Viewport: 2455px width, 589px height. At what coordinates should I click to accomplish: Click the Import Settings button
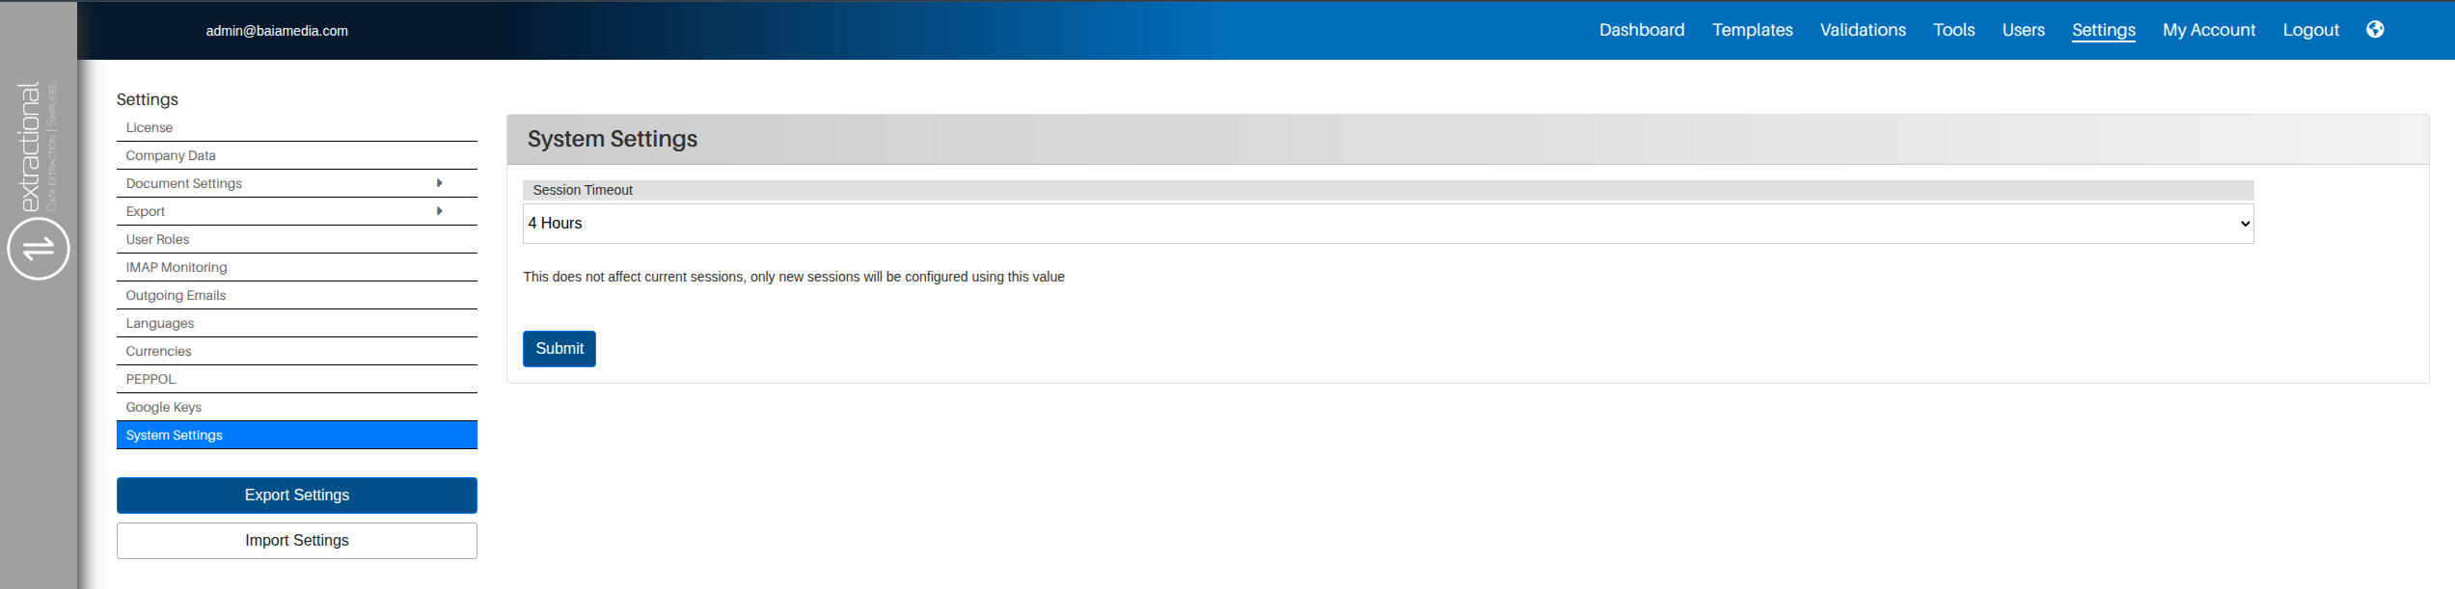pyautogui.click(x=297, y=541)
